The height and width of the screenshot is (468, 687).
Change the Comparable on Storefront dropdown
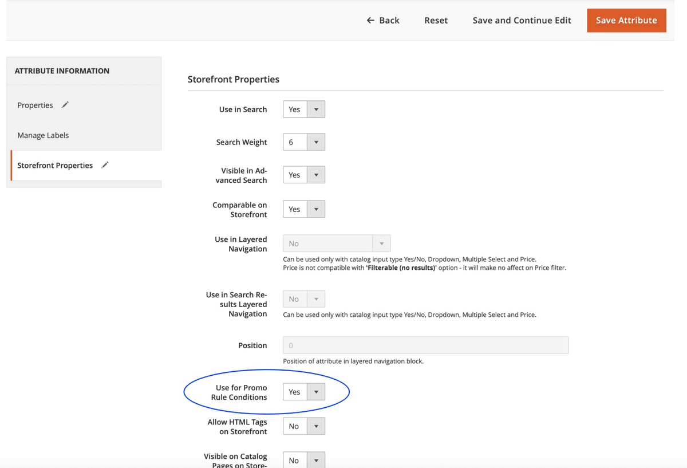(x=304, y=209)
